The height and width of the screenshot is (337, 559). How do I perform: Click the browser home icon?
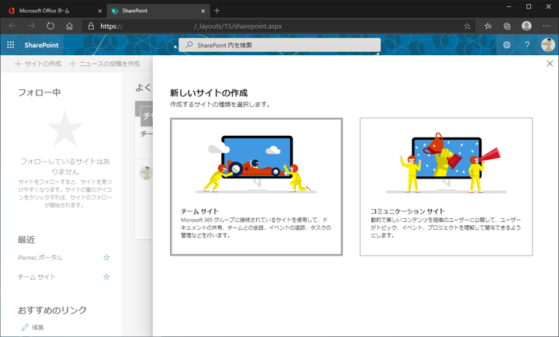click(x=69, y=26)
